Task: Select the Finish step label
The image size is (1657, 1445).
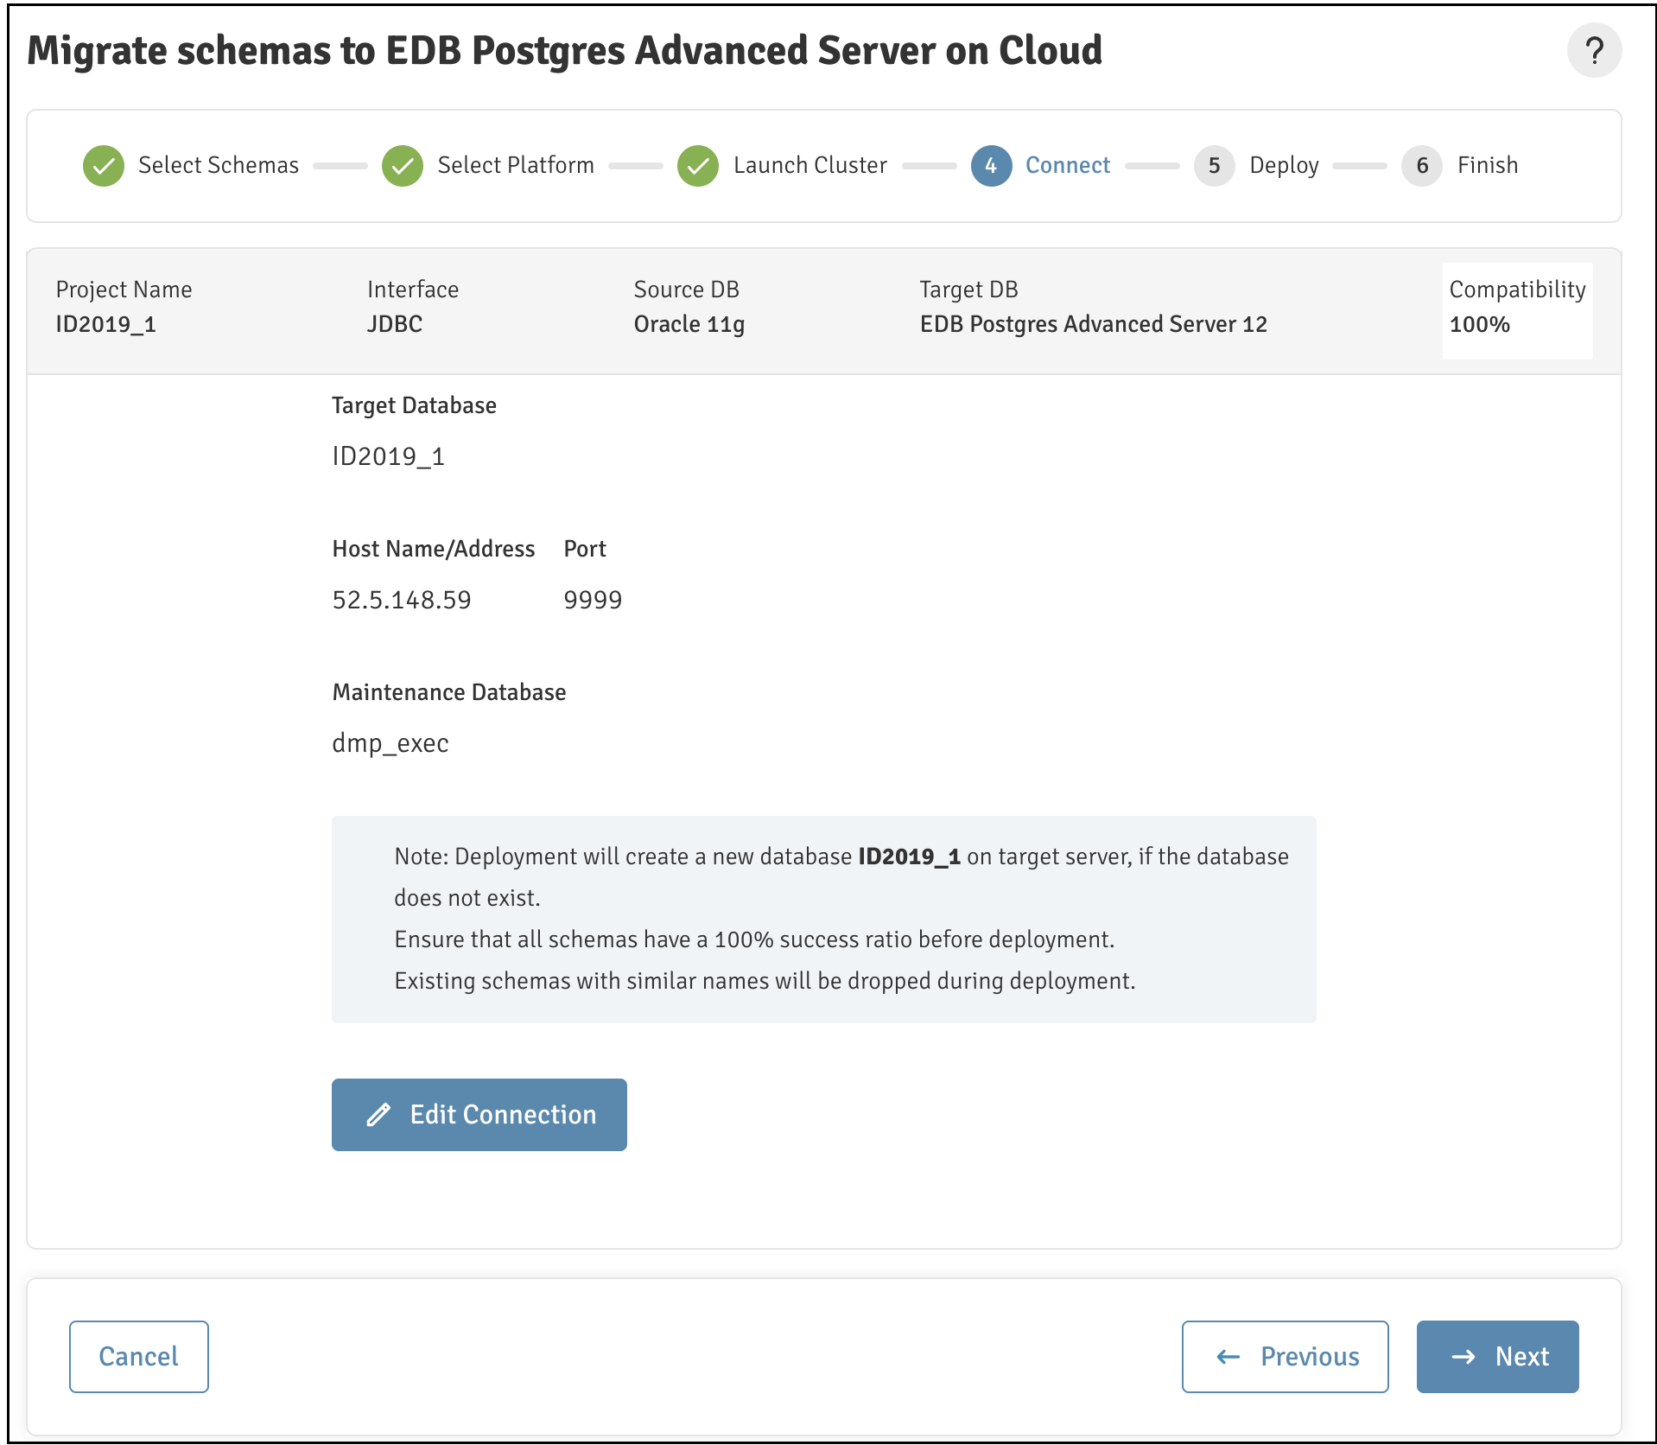Action: [x=1488, y=165]
